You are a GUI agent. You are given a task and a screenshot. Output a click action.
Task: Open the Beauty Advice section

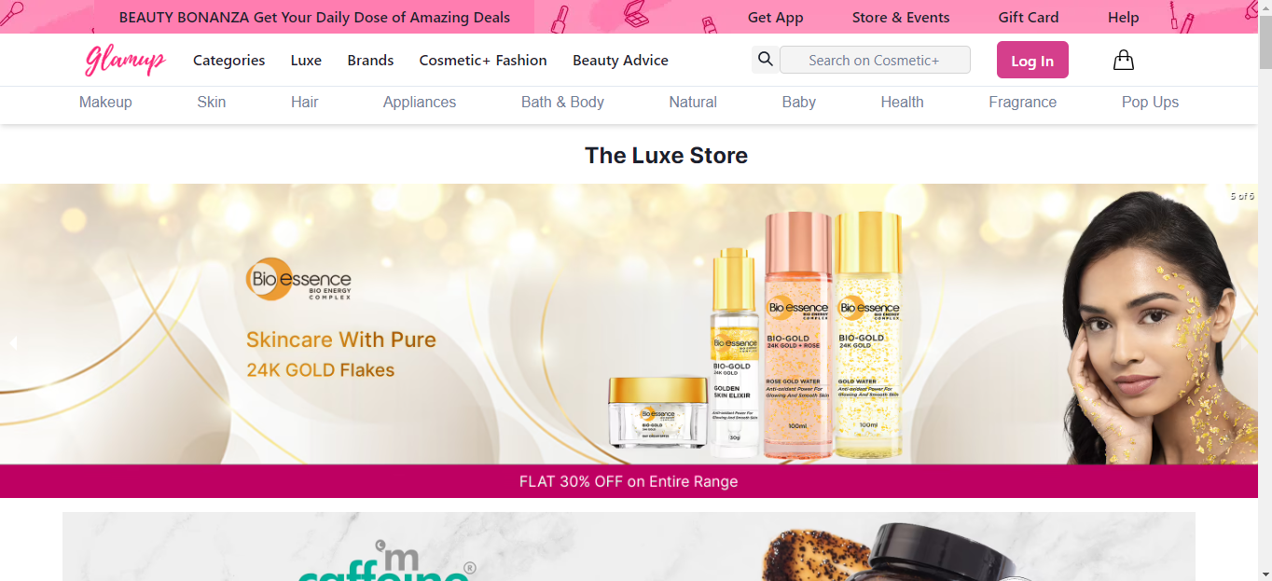(x=620, y=60)
